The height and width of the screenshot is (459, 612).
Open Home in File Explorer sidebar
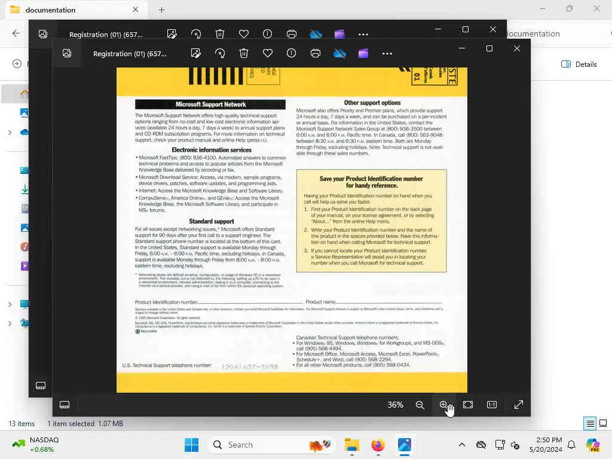click(x=24, y=94)
